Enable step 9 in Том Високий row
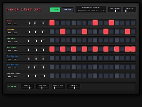Image resolution: width=142 pixels, height=107 pixels. tap(95, 58)
